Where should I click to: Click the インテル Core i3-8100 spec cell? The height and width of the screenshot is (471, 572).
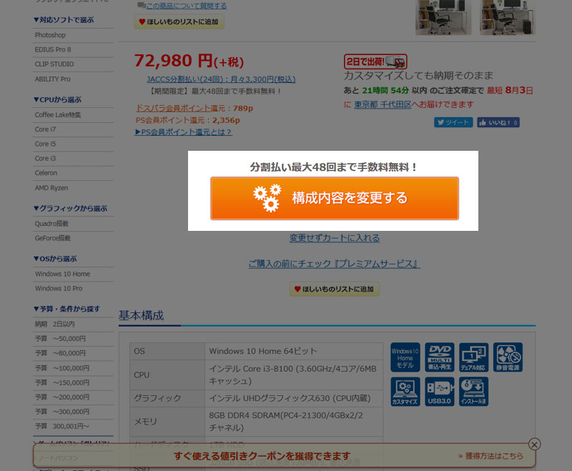click(294, 375)
